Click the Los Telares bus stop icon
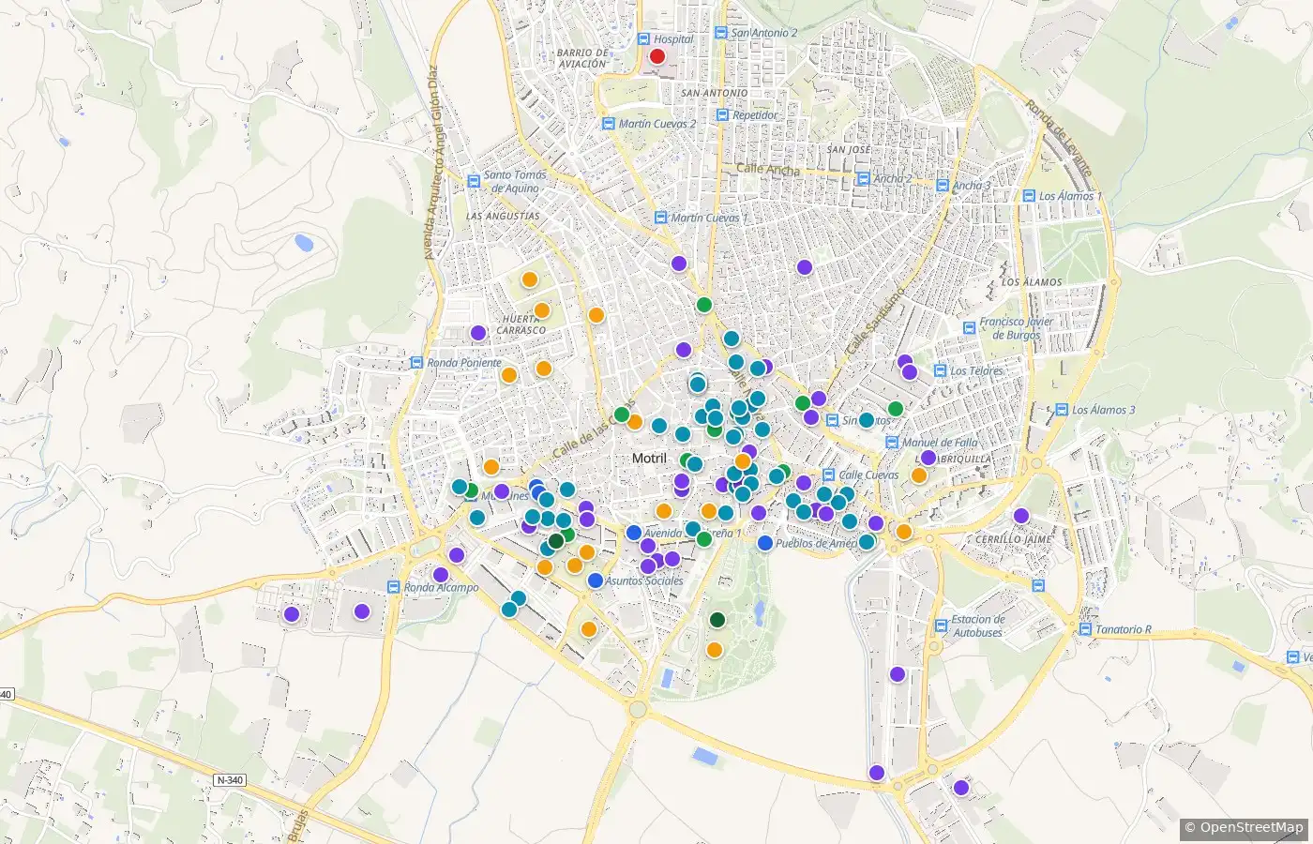Viewport: 1313px width, 844px height. tap(940, 370)
